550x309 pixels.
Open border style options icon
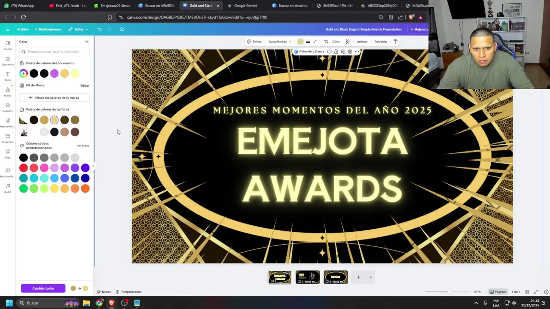point(308,42)
